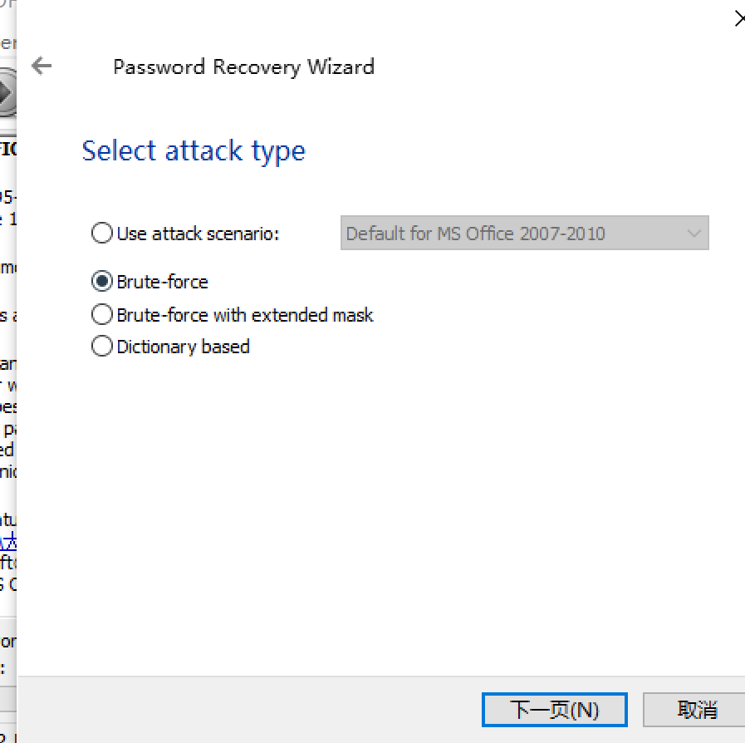
Task: Go back using the wizard back arrow
Action: click(41, 66)
